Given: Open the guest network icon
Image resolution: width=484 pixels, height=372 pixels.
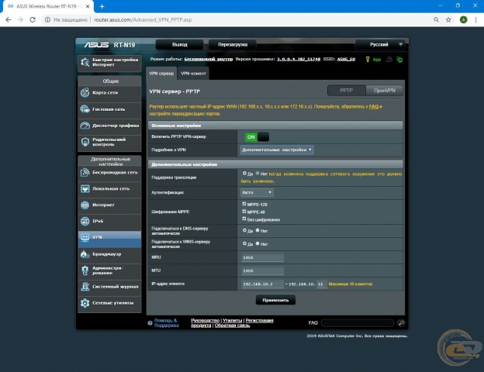Looking at the screenshot, I should pyautogui.click(x=85, y=109).
